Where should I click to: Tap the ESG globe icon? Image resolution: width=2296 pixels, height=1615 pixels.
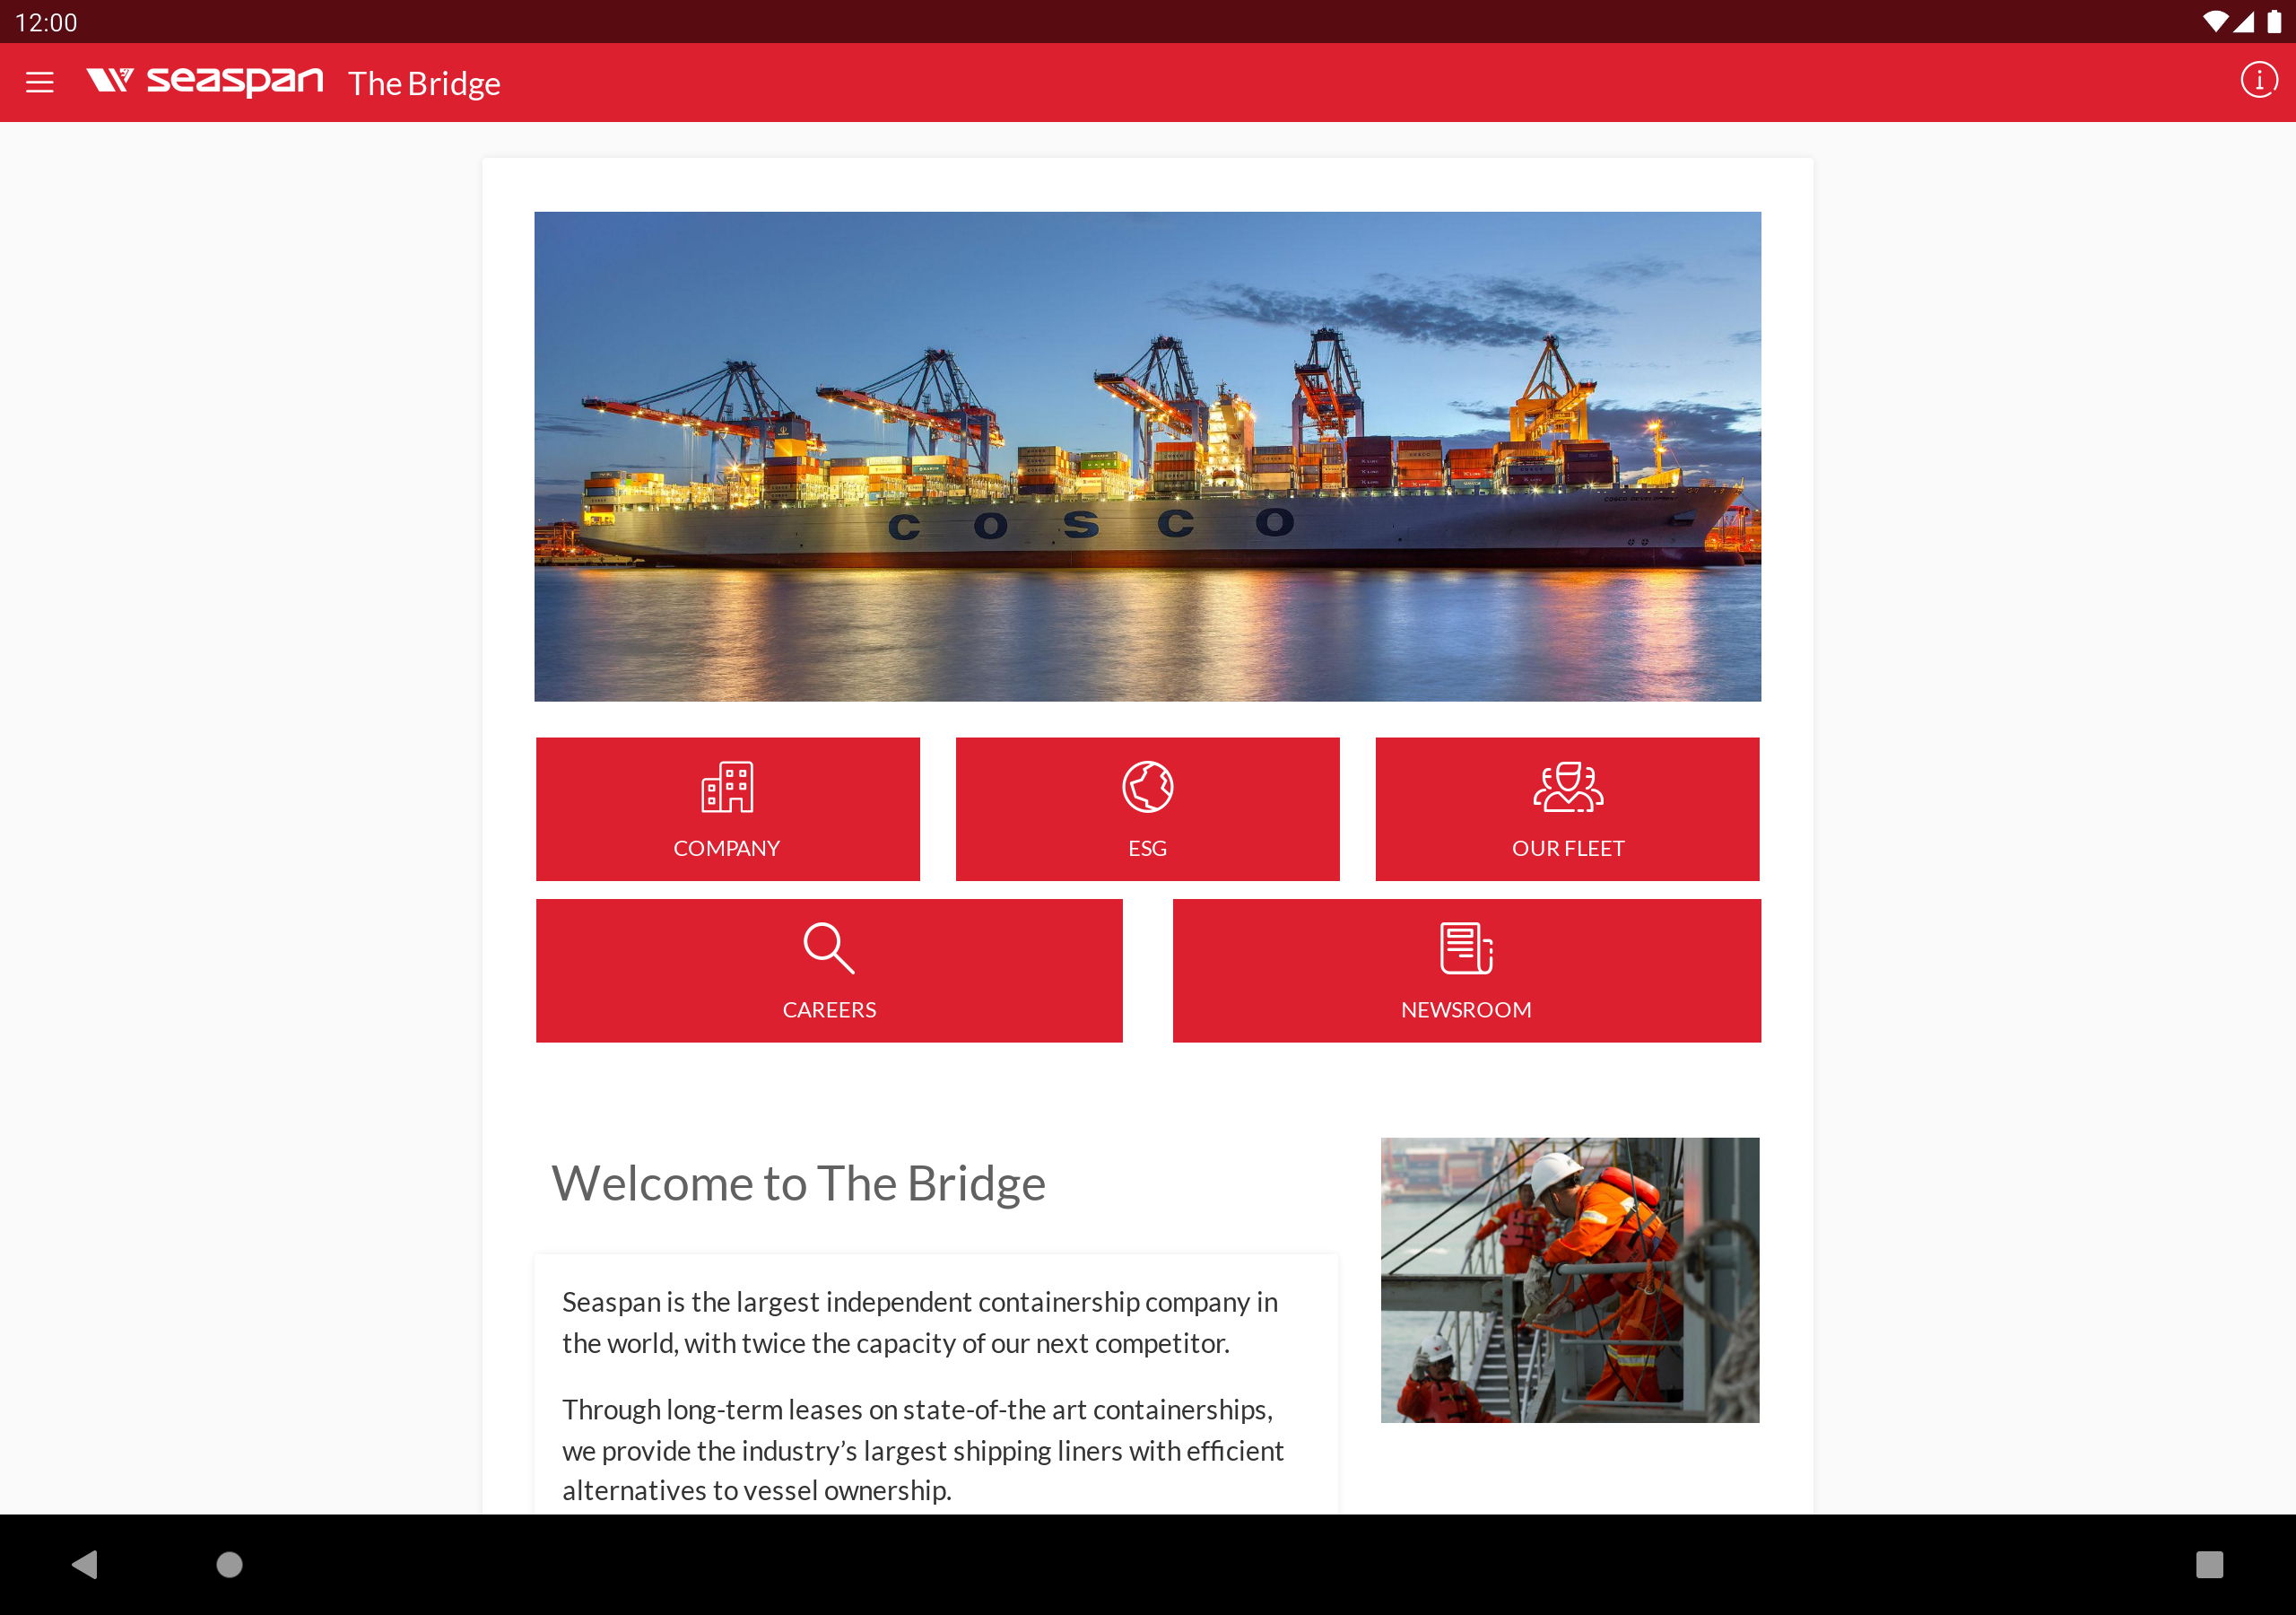point(1147,787)
